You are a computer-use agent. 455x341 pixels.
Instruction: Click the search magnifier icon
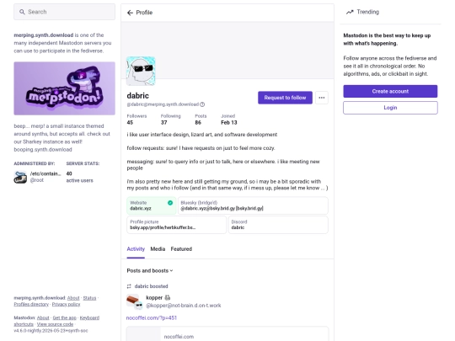(x=22, y=12)
